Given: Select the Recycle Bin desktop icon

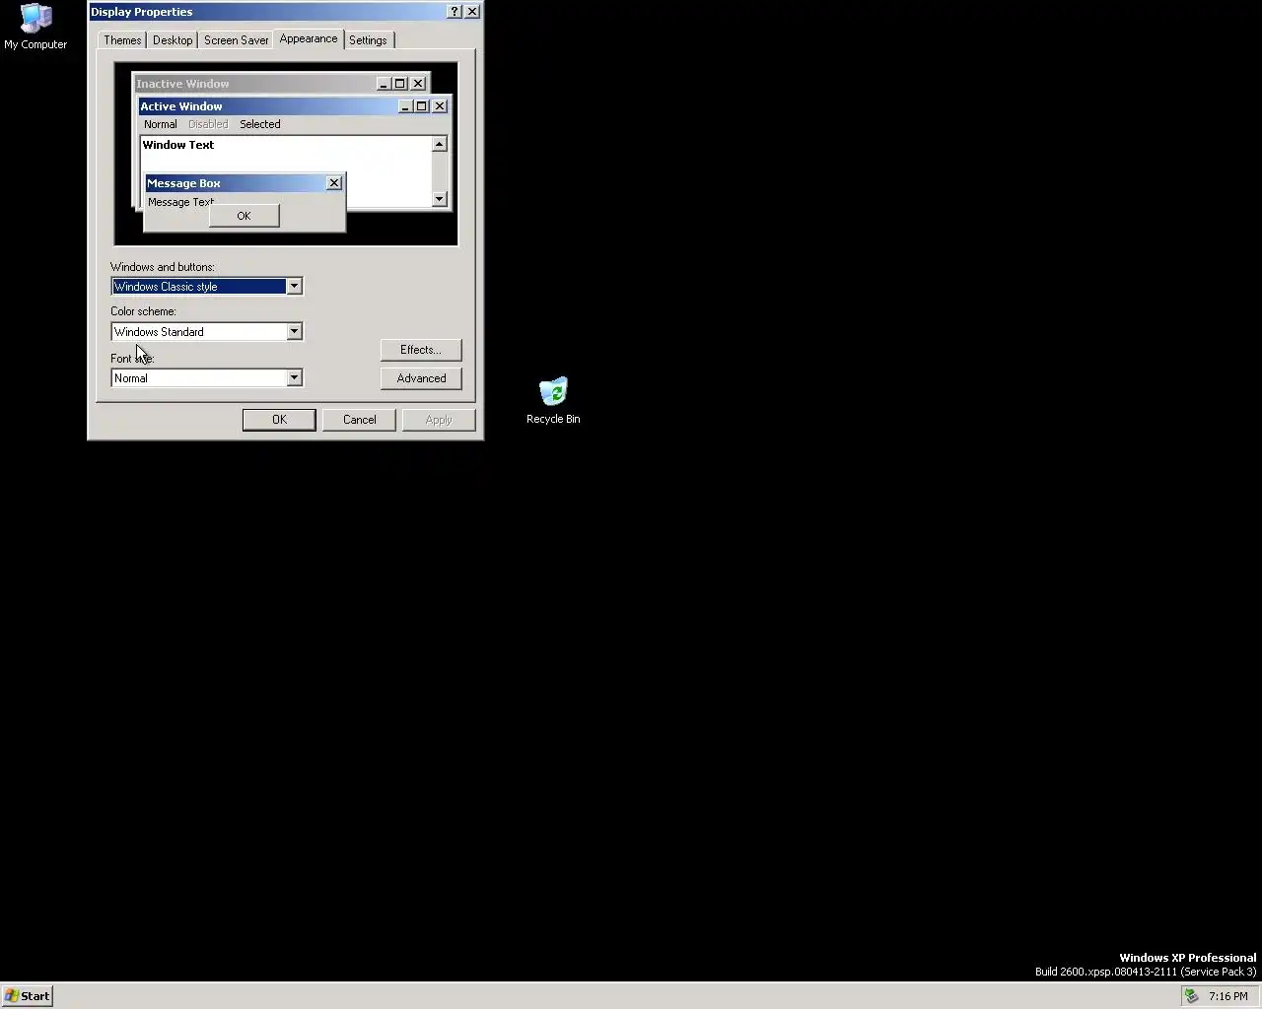Looking at the screenshot, I should click(x=553, y=400).
